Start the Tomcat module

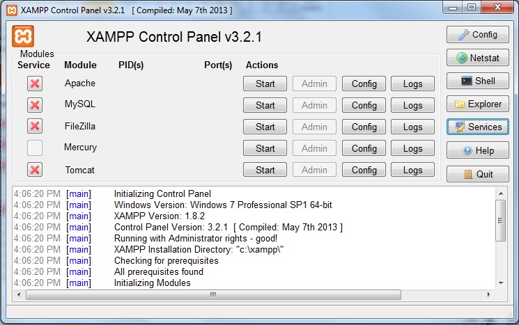tap(265, 170)
